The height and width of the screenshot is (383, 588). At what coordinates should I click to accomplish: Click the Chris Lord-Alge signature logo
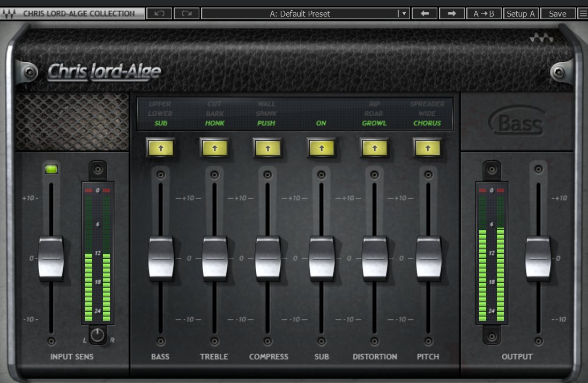pos(104,71)
